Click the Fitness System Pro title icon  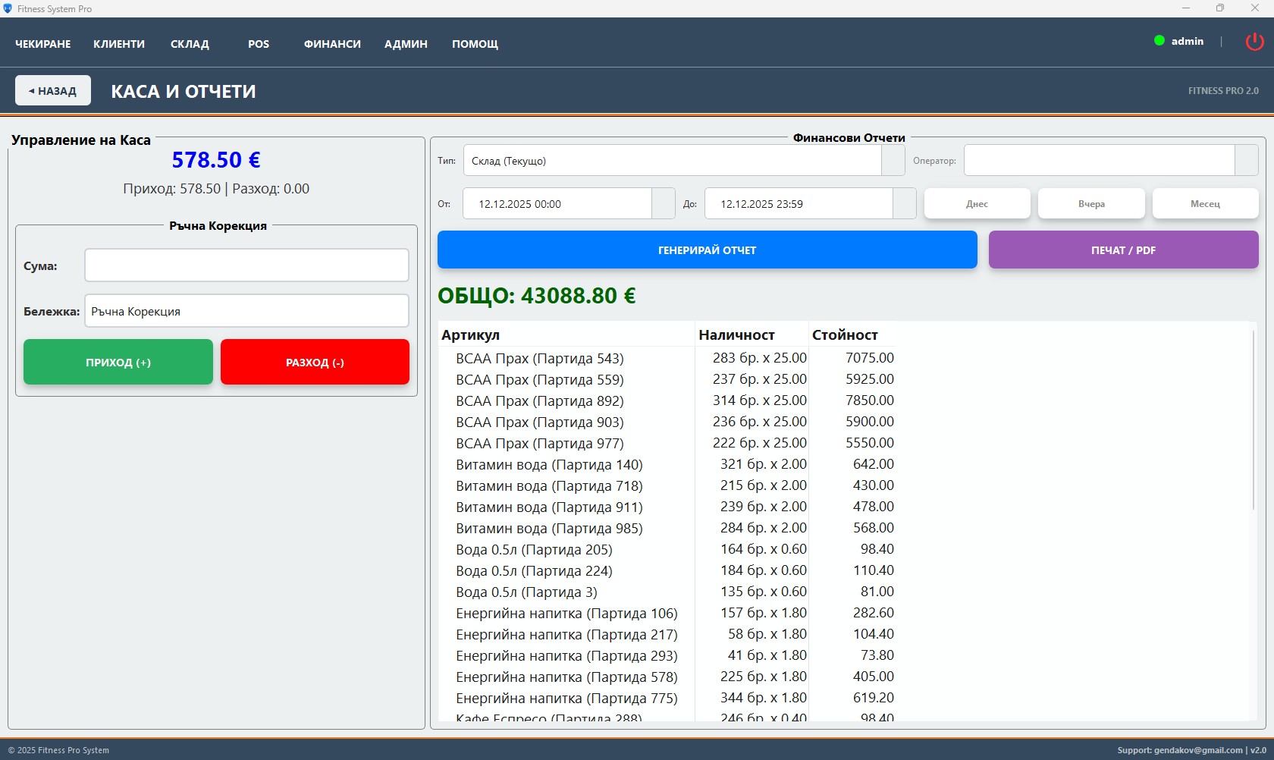pos(8,8)
